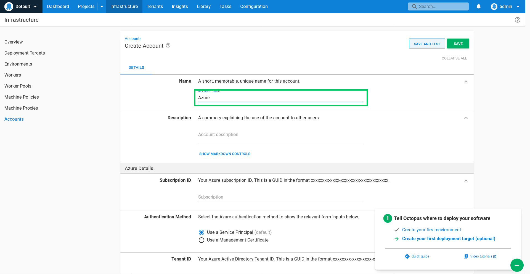Open Deployment Targets in the sidebar
The height and width of the screenshot is (274, 530).
25,53
